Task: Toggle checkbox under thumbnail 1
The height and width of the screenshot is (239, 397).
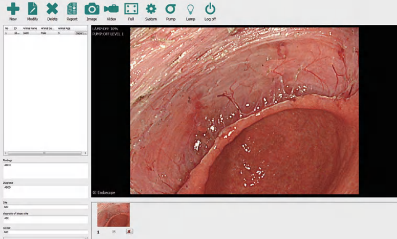Action: point(114,232)
